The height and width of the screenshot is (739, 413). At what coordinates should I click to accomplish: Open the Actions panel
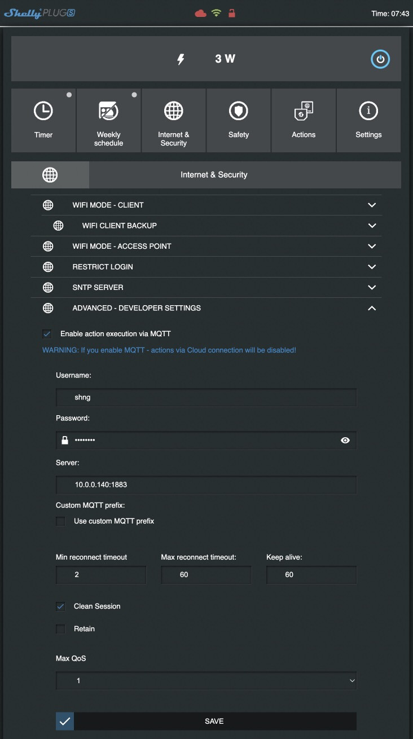pyautogui.click(x=304, y=120)
